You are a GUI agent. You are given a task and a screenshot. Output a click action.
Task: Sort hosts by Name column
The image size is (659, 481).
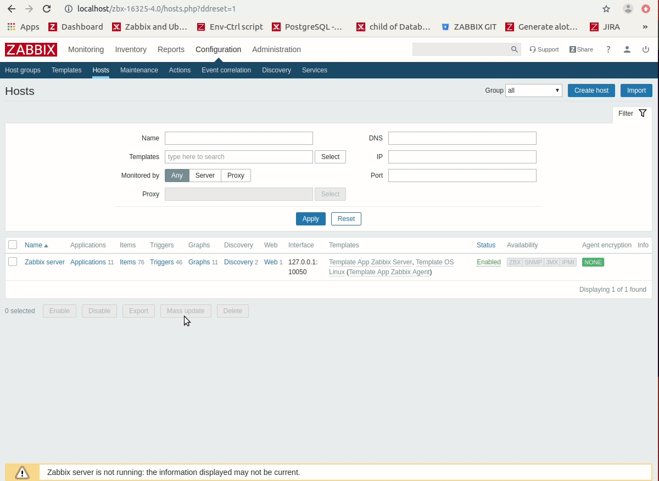[36, 245]
